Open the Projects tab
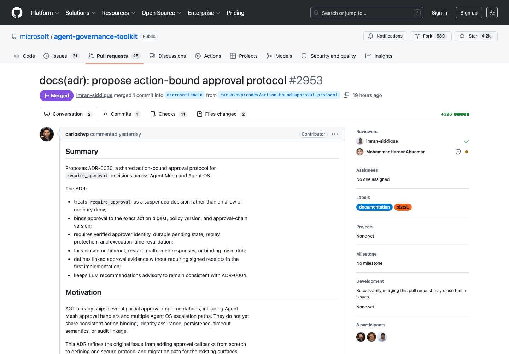This screenshot has width=509, height=354. [244, 56]
